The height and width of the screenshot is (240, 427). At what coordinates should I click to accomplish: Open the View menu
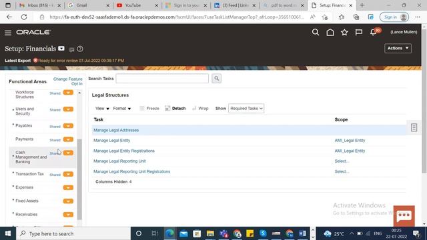(102, 108)
